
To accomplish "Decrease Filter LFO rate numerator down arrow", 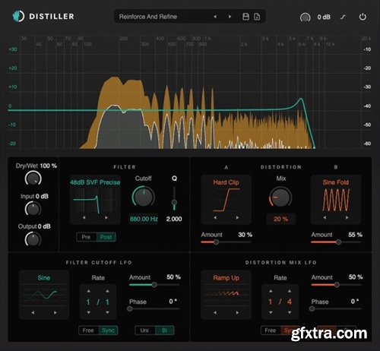I will pyautogui.click(x=88, y=312).
